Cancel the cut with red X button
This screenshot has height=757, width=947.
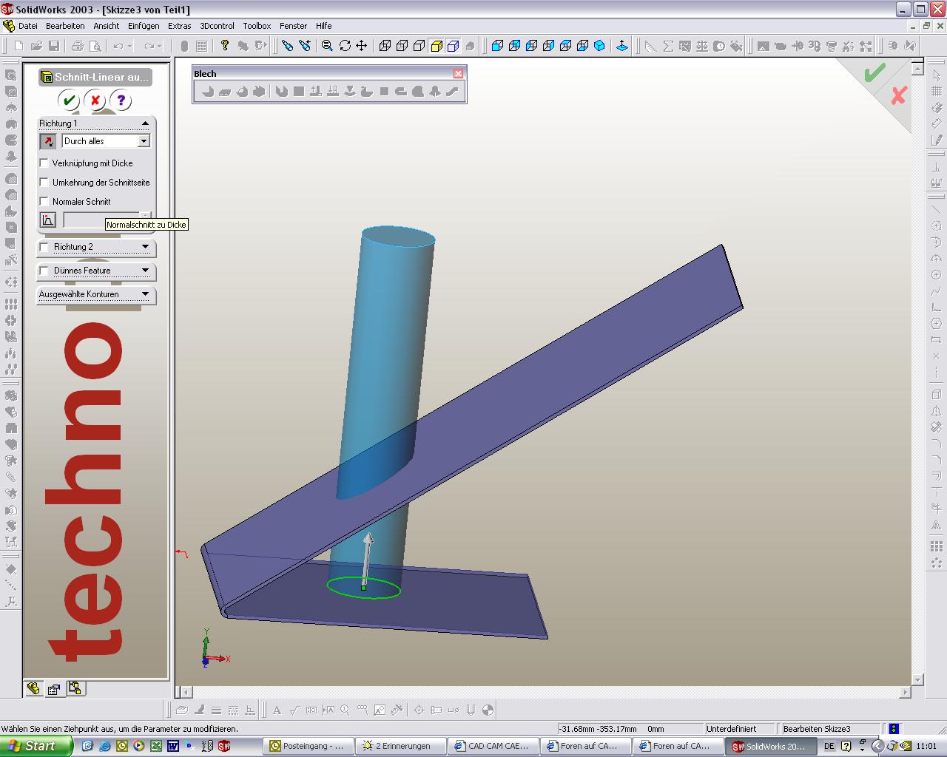pos(95,101)
